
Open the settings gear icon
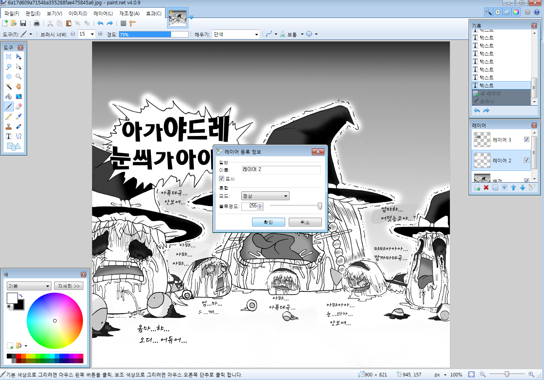click(528, 12)
